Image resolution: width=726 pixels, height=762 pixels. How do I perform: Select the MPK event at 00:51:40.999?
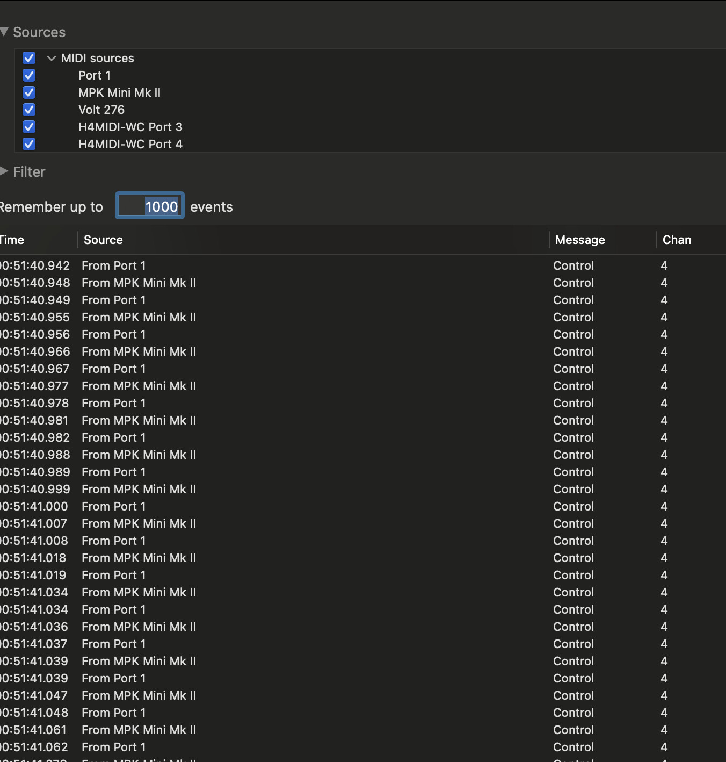pyautogui.click(x=139, y=489)
